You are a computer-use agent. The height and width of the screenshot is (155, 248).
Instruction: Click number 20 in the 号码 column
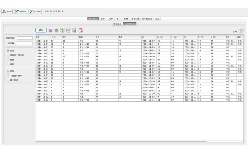coord(52,50)
